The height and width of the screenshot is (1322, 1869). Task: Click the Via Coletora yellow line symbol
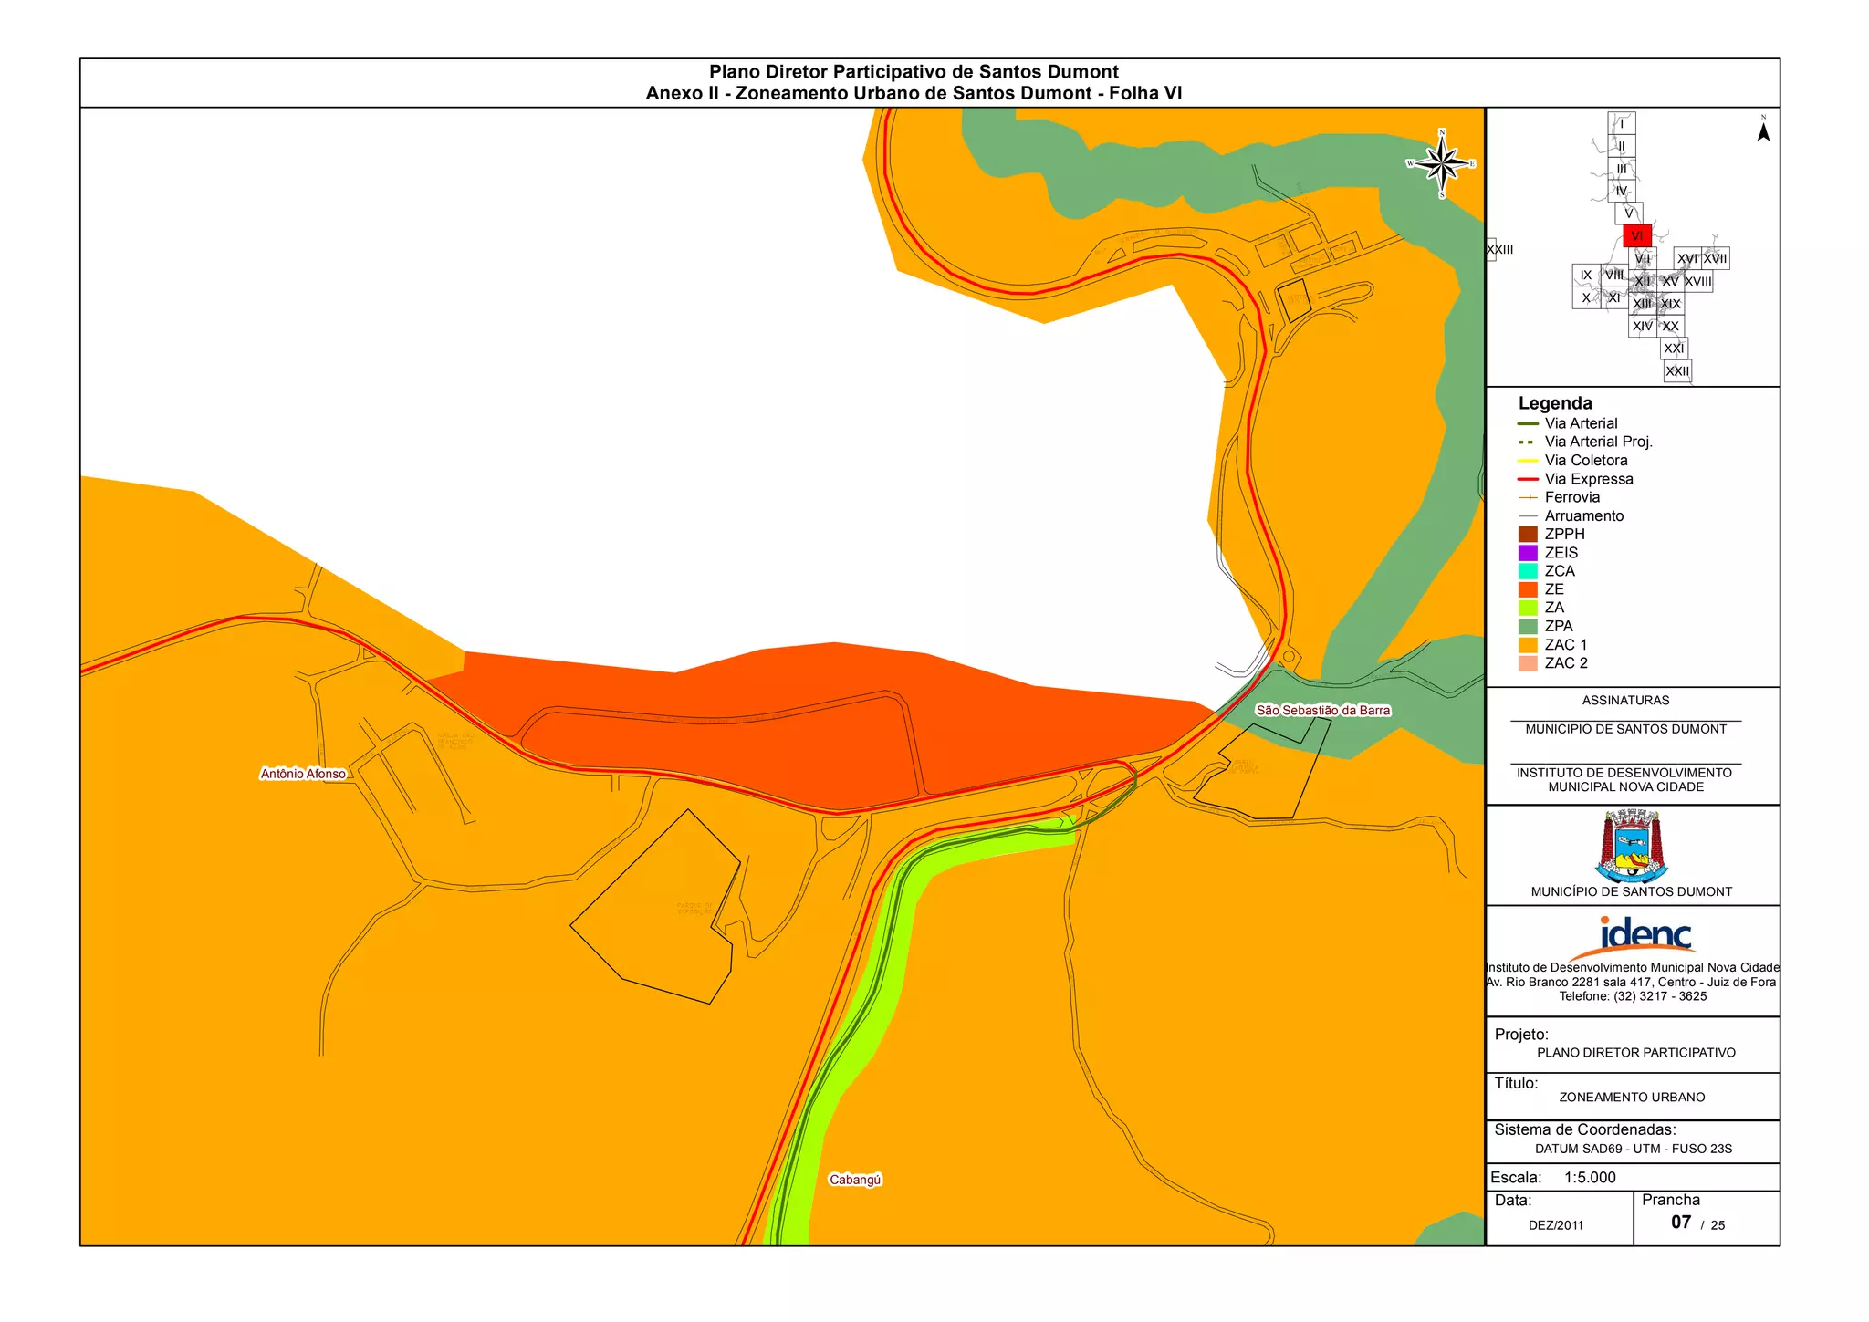pyautogui.click(x=1528, y=461)
